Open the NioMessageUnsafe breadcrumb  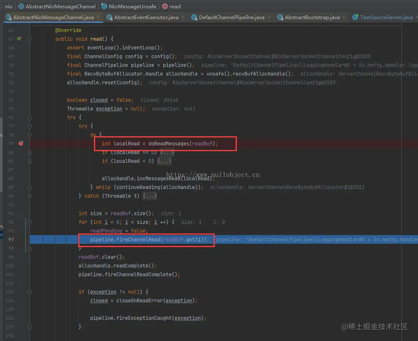[133, 6]
